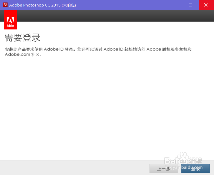The image size is (214, 175).
Task: Click the Adobe logo in the header
Action: coord(10,20)
